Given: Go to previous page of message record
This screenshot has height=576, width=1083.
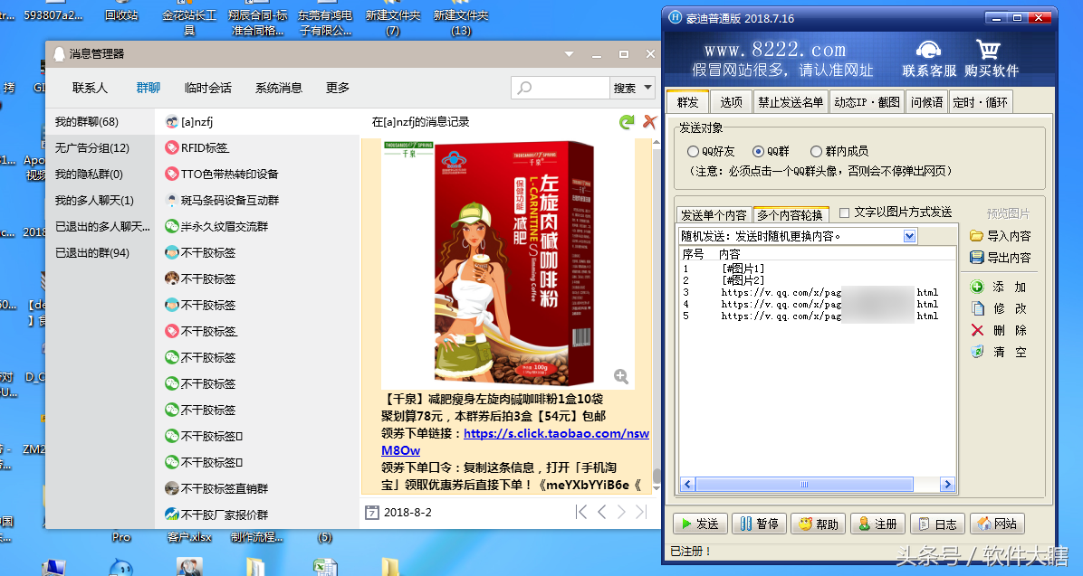Looking at the screenshot, I should click(601, 512).
